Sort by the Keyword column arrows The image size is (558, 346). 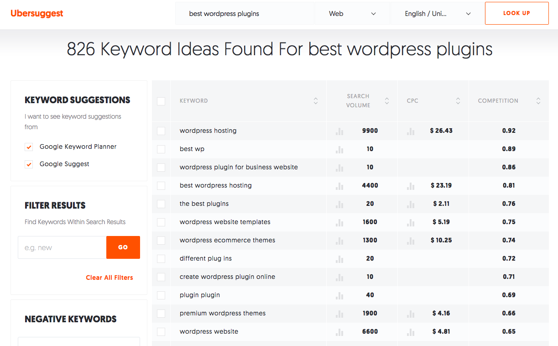click(316, 101)
